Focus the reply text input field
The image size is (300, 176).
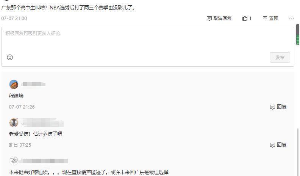click(147, 40)
